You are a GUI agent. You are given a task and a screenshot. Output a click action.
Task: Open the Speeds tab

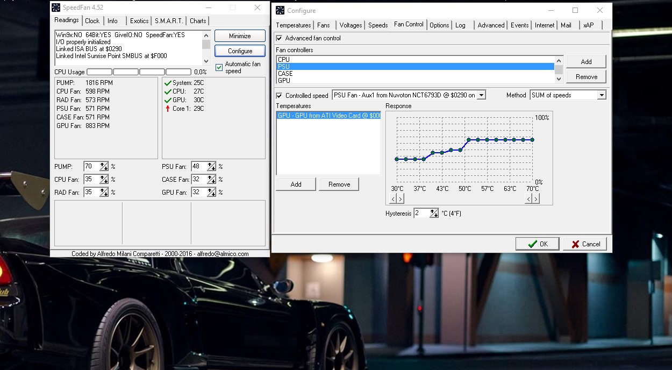378,25
